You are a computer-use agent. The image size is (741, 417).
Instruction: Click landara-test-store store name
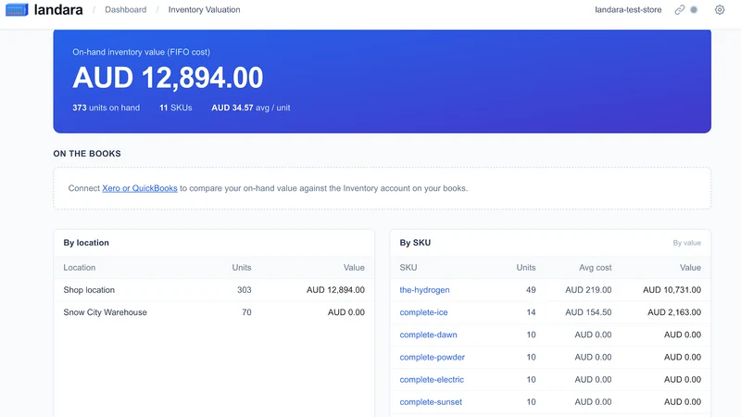pyautogui.click(x=628, y=9)
